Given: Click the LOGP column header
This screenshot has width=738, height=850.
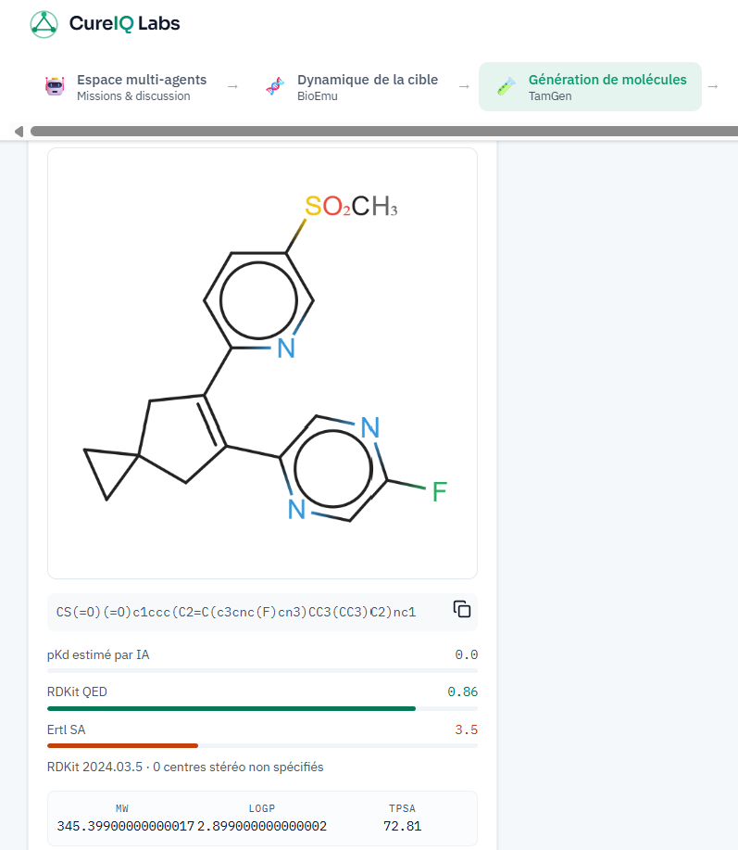Looking at the screenshot, I should point(262,808).
